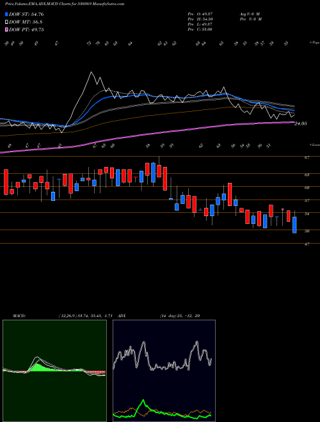The width and height of the screenshot is (320, 422).
Task: Click the '<Lows' label at right edge
Action: [314, 145]
